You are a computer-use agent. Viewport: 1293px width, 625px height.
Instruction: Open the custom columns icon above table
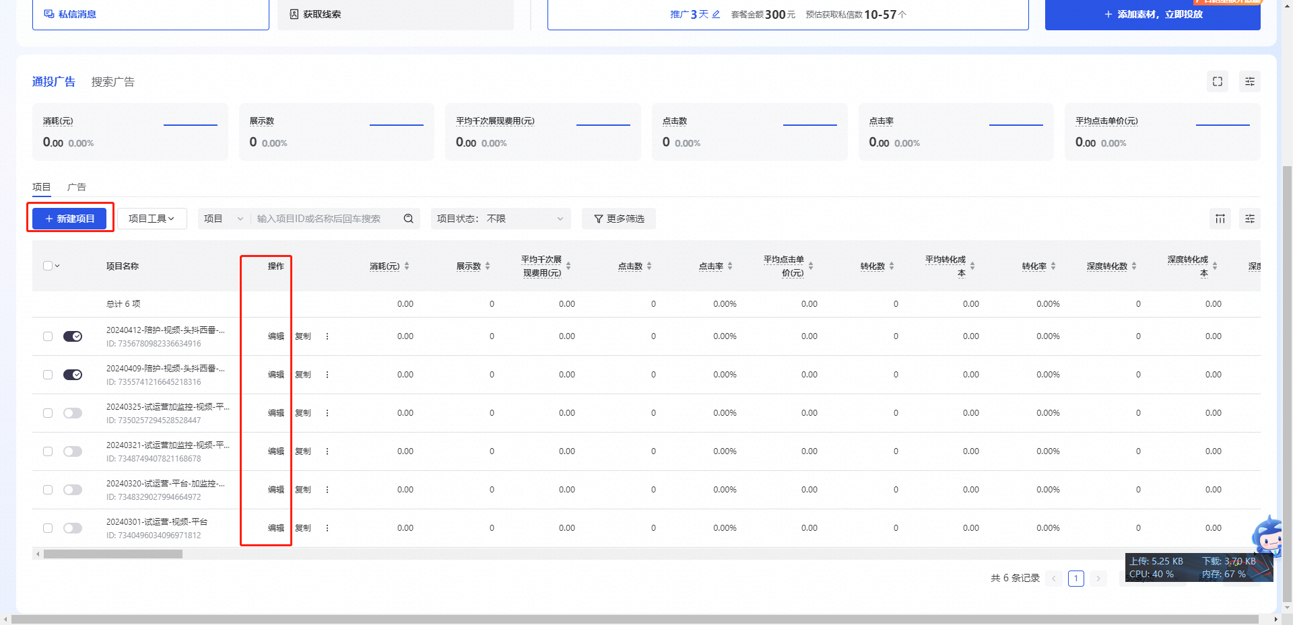1220,219
